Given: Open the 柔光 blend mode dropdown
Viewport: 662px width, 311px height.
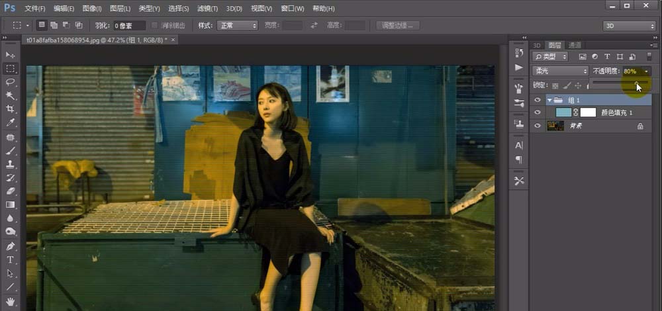Looking at the screenshot, I should coord(560,71).
